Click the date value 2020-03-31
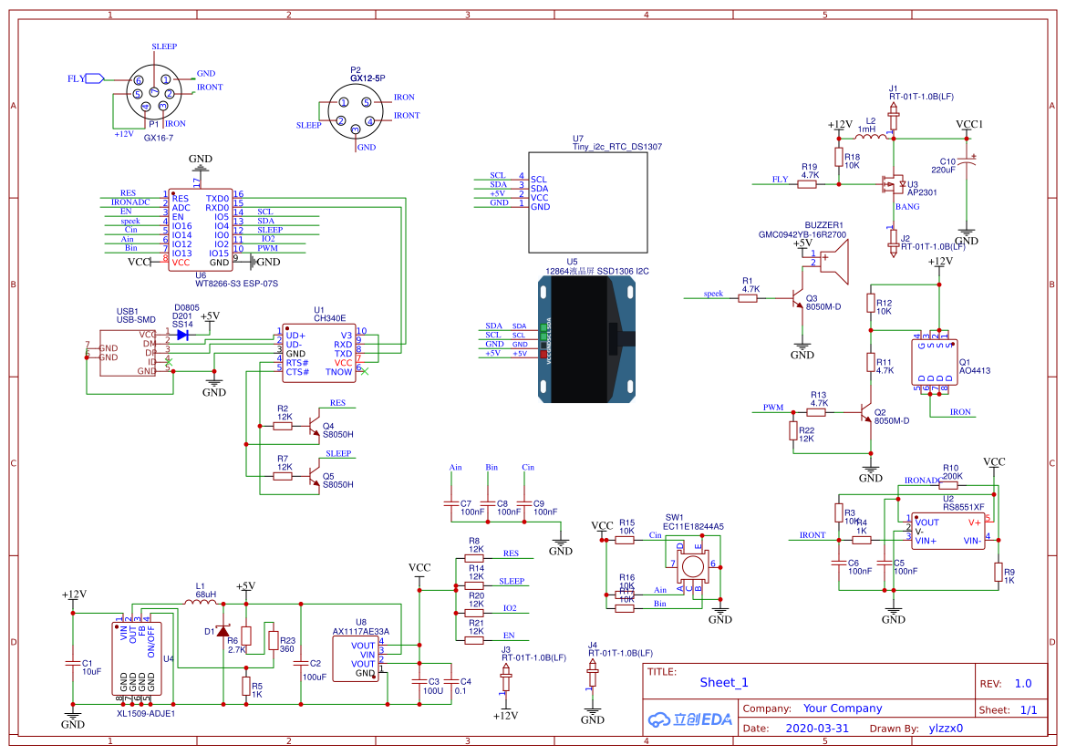The width and height of the screenshot is (1066, 755). pyautogui.click(x=817, y=728)
